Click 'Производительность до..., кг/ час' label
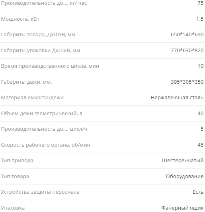 44,3
